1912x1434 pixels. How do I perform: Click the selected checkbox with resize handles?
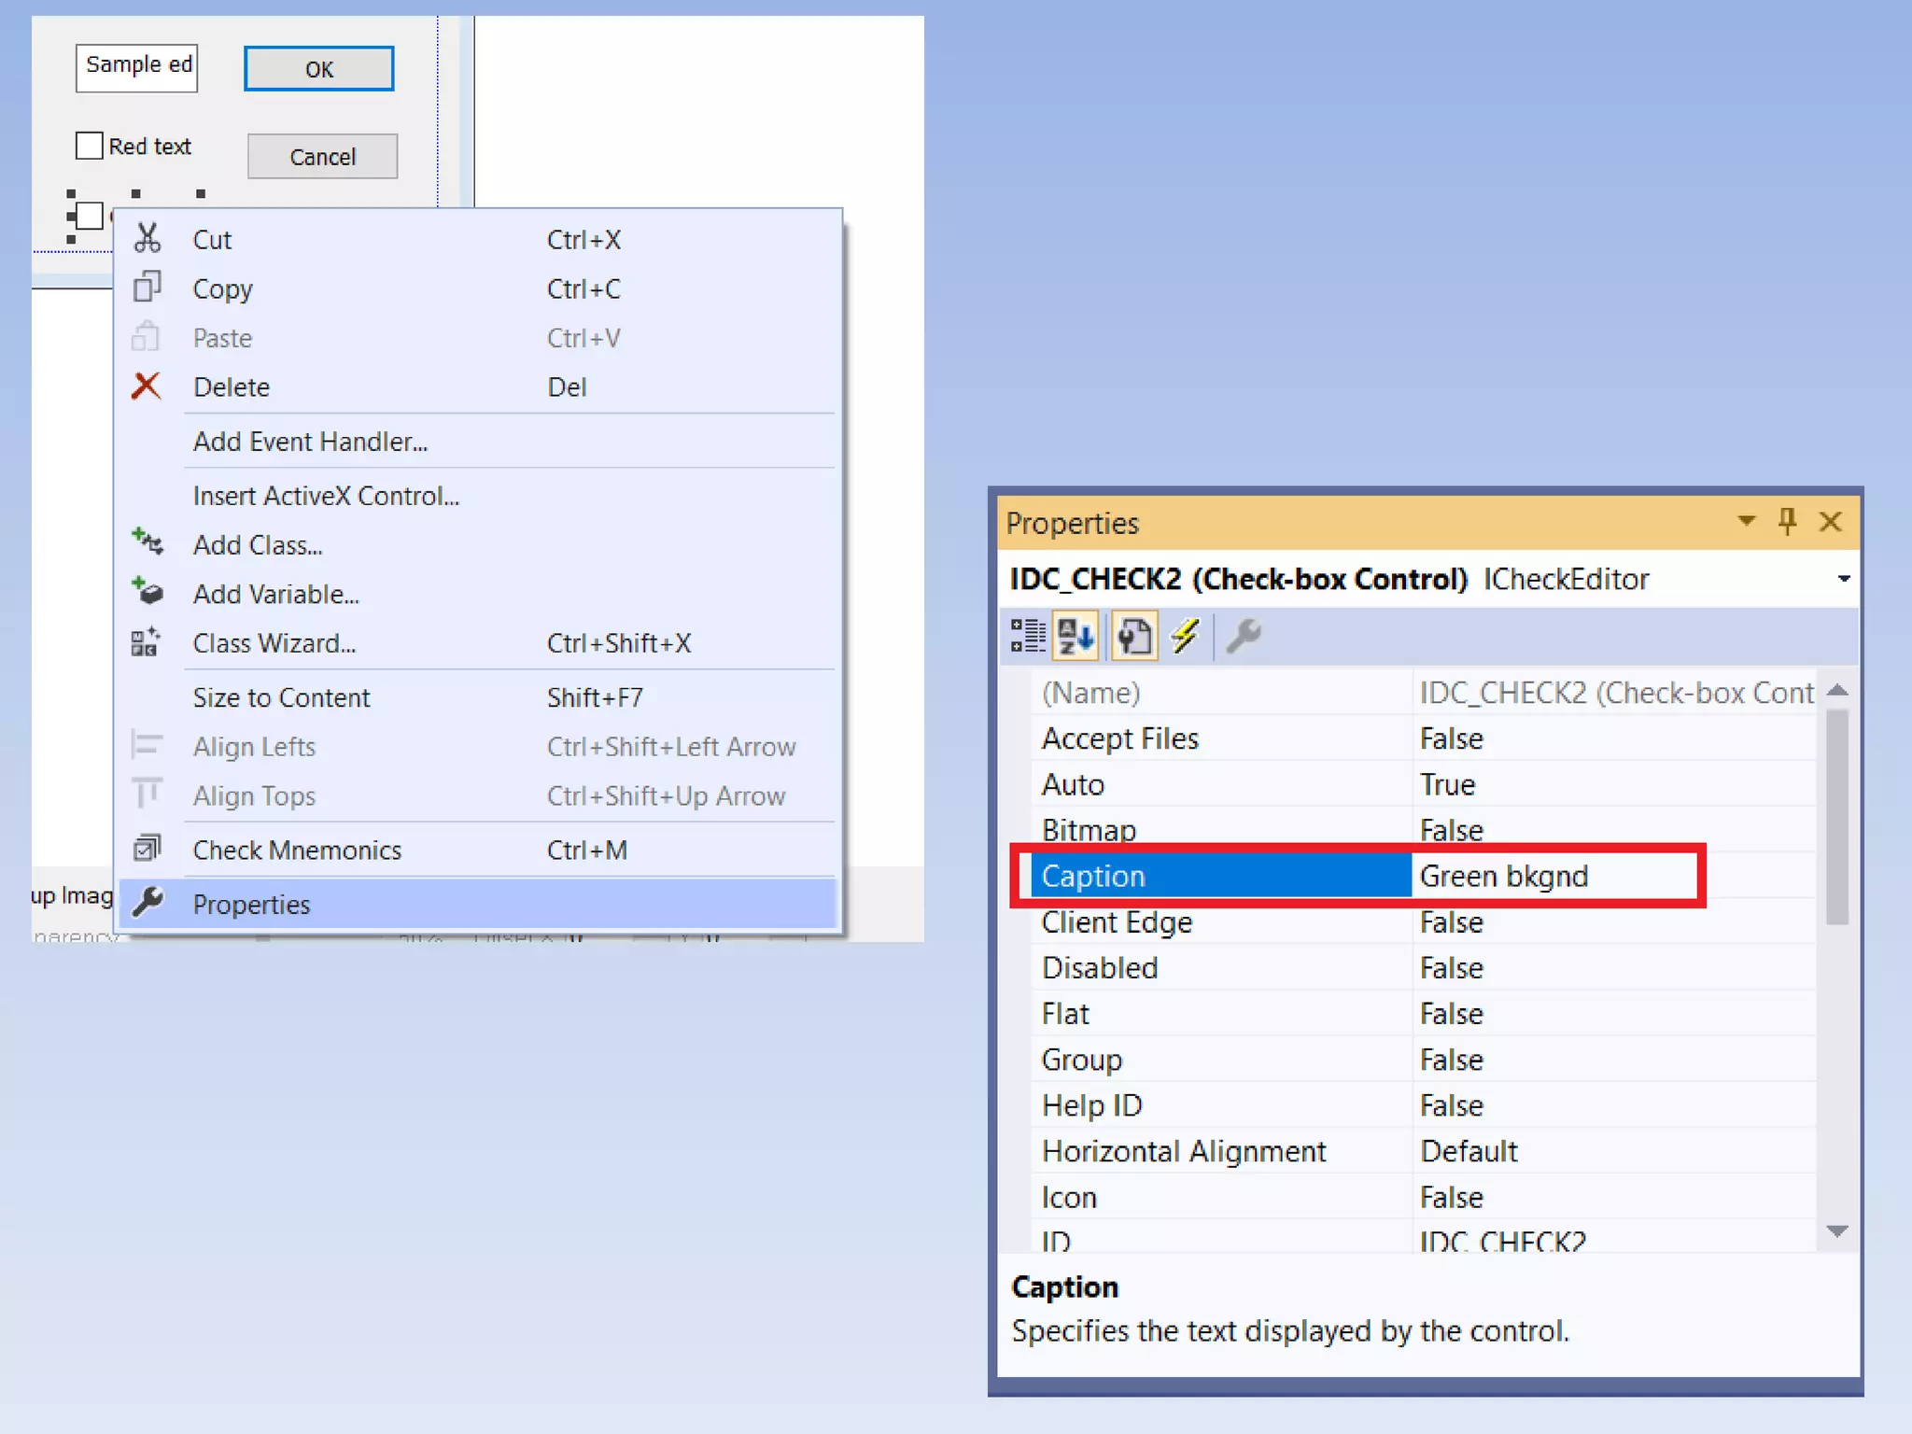click(90, 216)
